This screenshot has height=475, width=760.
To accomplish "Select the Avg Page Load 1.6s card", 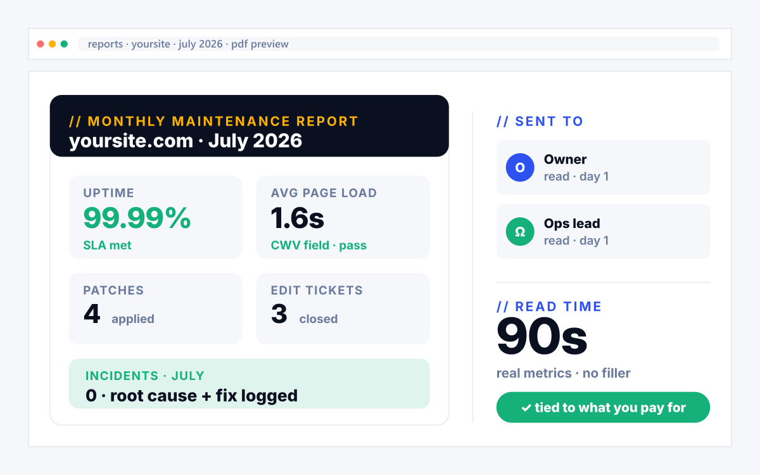I will coord(343,217).
